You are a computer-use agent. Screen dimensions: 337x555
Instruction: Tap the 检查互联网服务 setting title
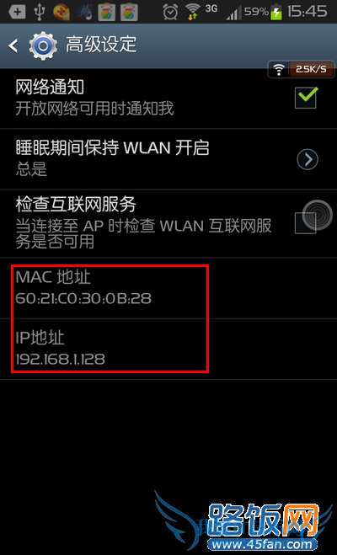pyautogui.click(x=76, y=205)
